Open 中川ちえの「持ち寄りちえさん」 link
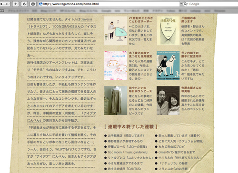This screenshot has width=238, height=173. point(180,158)
